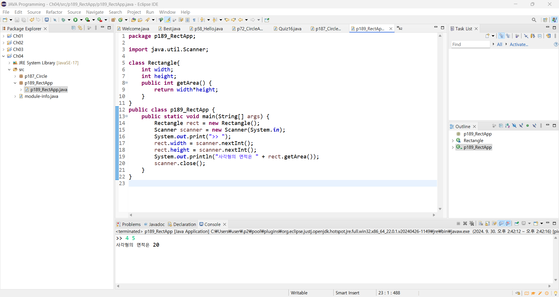Click the New Java Class icon

tap(120, 20)
